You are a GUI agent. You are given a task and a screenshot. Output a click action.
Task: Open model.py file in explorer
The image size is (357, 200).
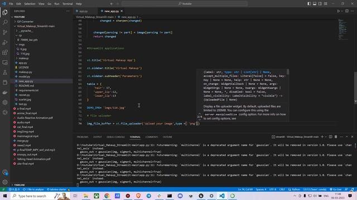pos(24,77)
